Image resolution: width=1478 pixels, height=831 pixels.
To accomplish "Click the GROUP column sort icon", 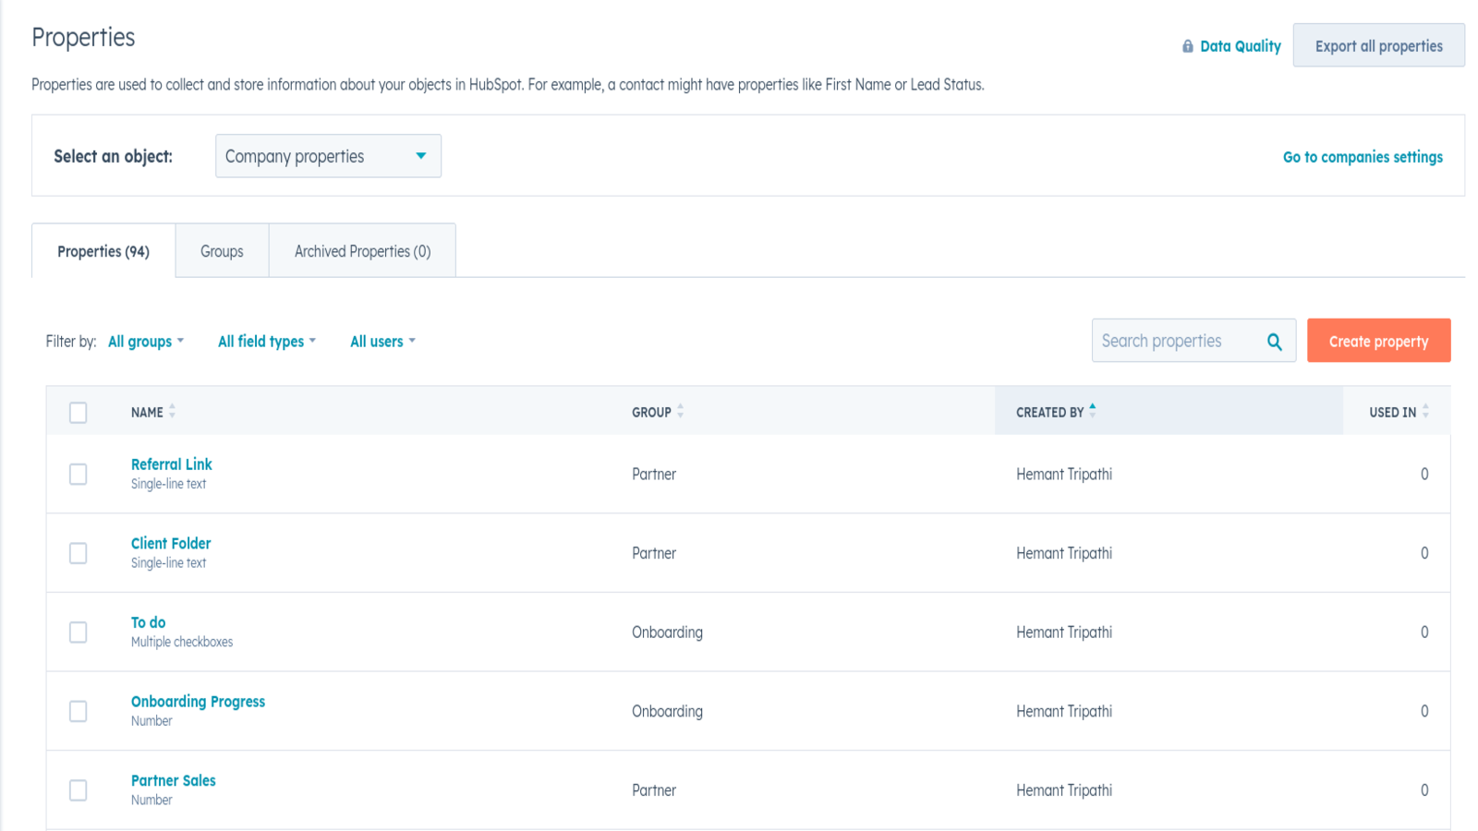I will click(x=681, y=412).
